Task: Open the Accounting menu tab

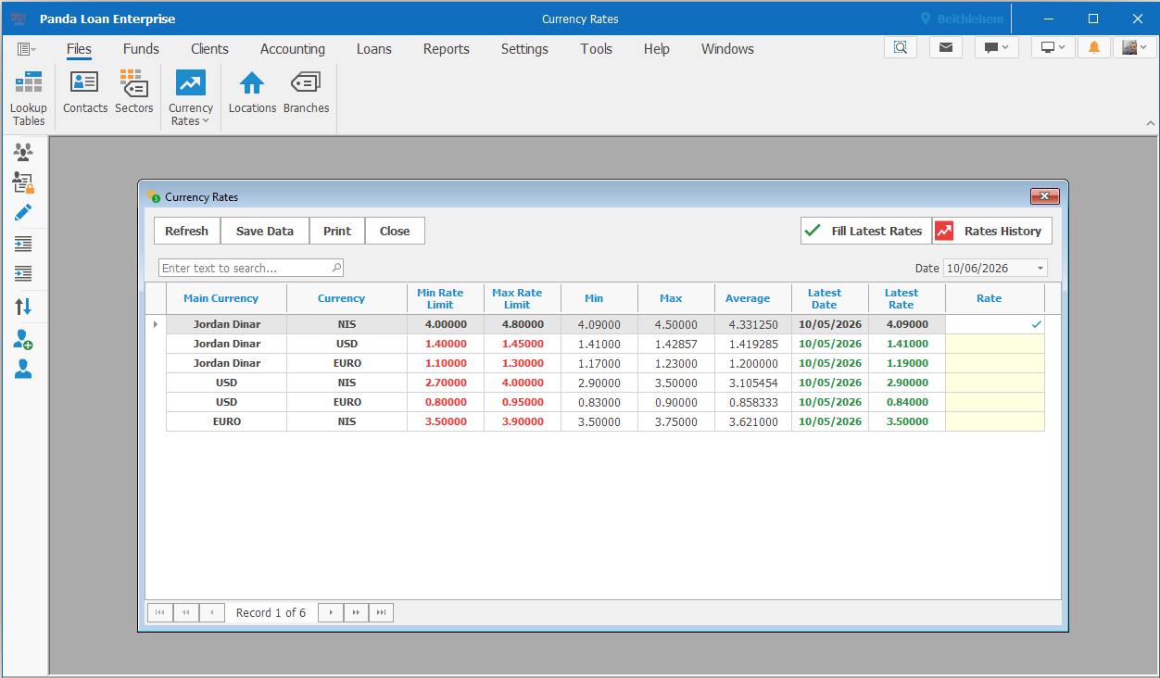Action: (x=293, y=49)
